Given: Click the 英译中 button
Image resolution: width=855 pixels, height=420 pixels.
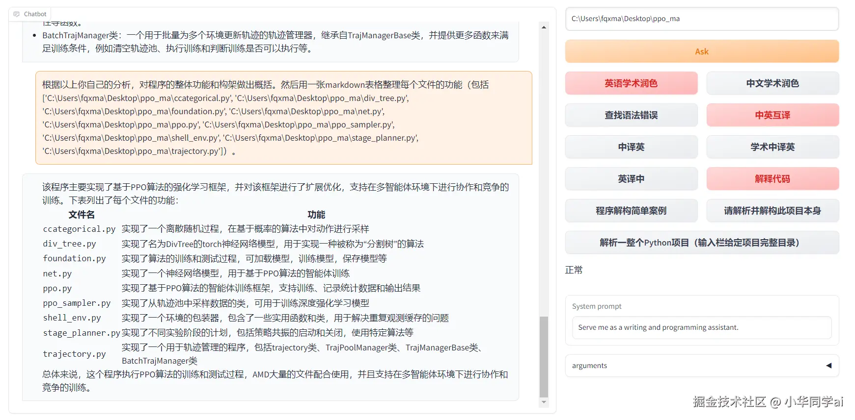Looking at the screenshot, I should tap(631, 179).
